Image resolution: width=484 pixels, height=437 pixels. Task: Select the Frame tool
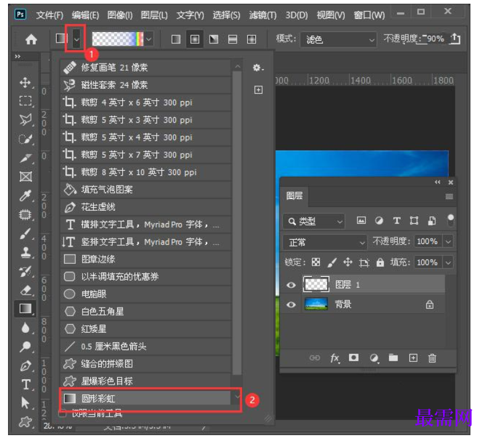coord(25,176)
